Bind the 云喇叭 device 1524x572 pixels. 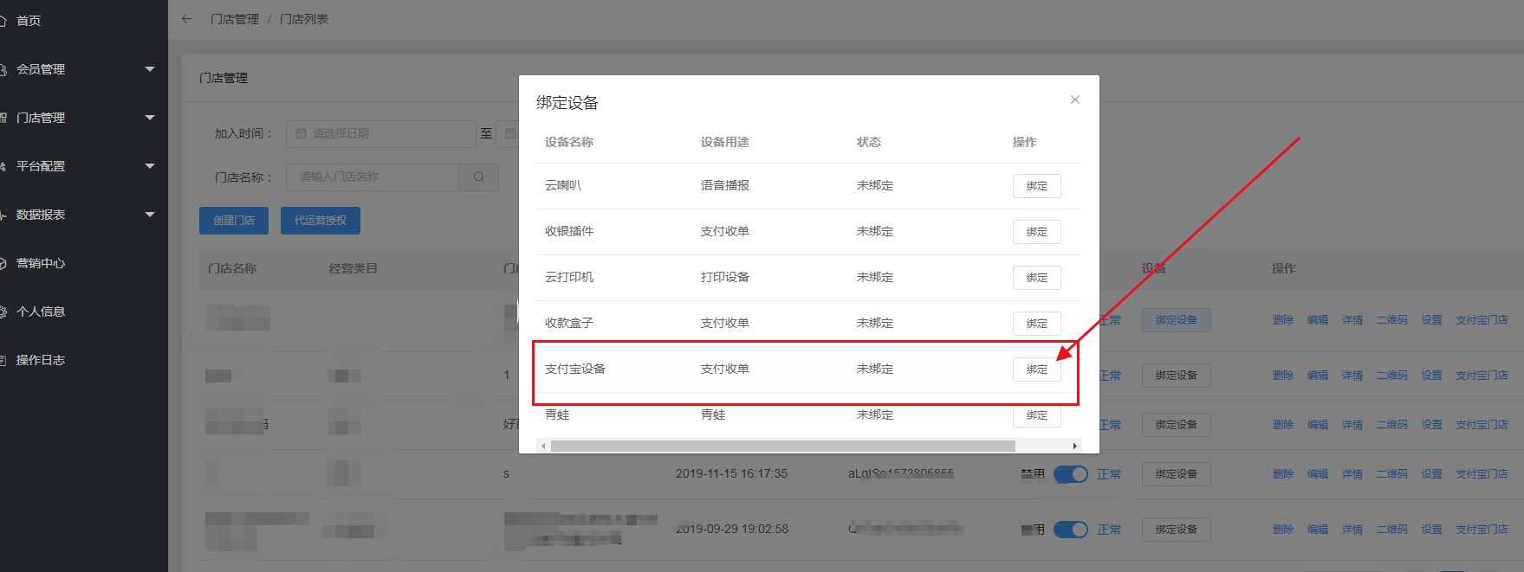pos(1036,186)
